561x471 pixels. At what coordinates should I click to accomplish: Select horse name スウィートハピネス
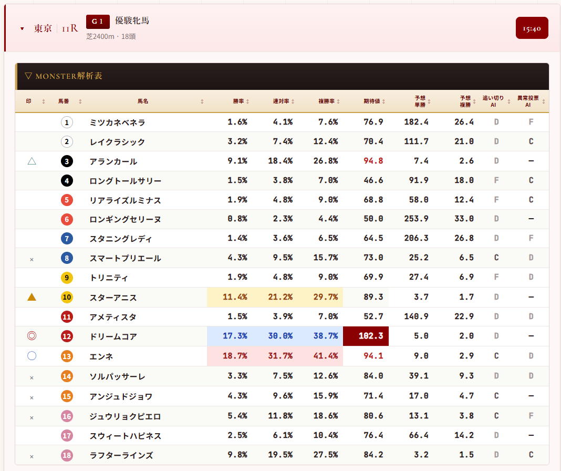point(126,436)
